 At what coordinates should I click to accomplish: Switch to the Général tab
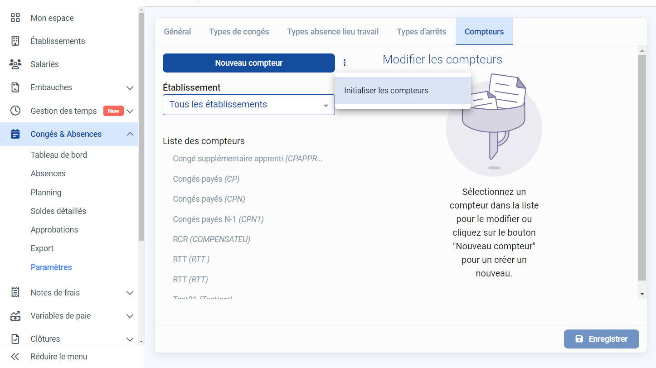click(x=177, y=32)
